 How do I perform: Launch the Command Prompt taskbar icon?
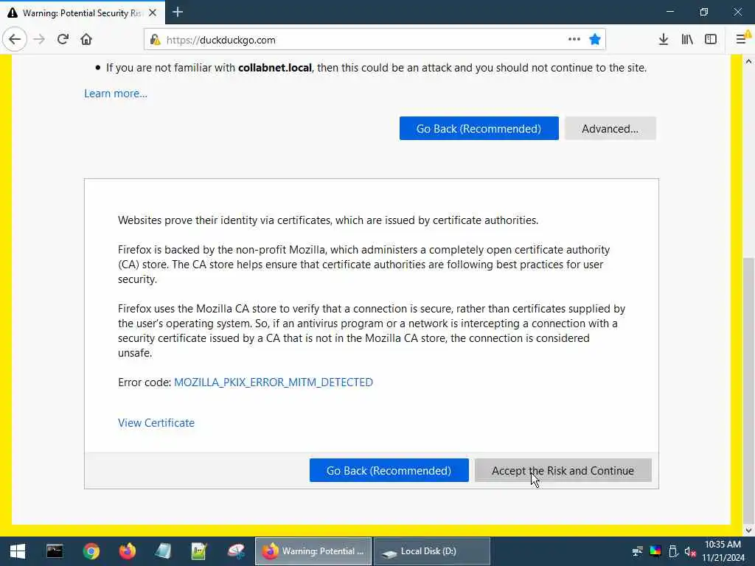[x=55, y=551]
